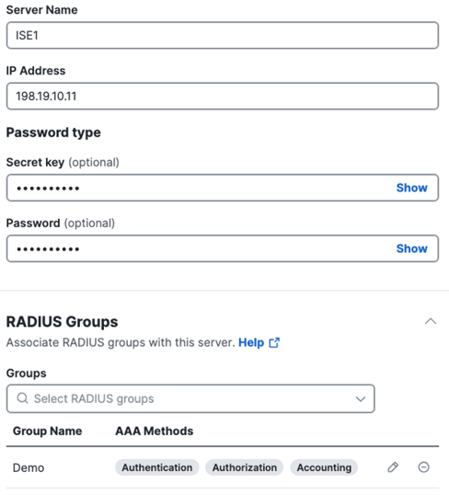Click the search magnifier in Groups field
Image resolution: width=449 pixels, height=495 pixels.
tap(22, 398)
